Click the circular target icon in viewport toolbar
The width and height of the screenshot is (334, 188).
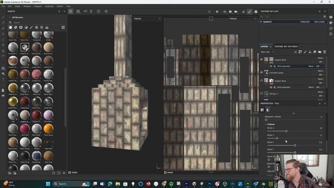pos(106,11)
